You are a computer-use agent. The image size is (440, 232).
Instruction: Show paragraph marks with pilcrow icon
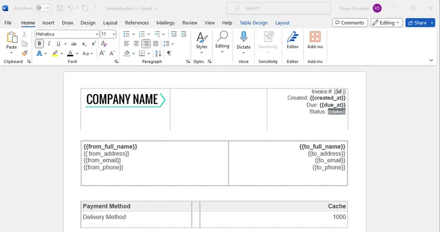(169, 53)
